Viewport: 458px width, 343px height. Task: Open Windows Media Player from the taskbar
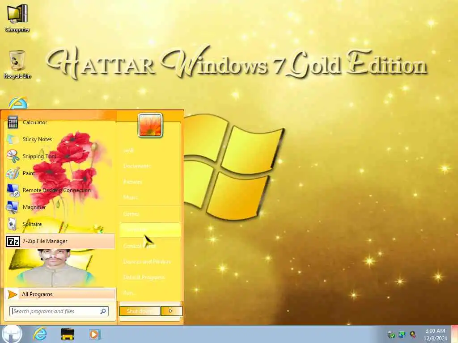(x=94, y=334)
